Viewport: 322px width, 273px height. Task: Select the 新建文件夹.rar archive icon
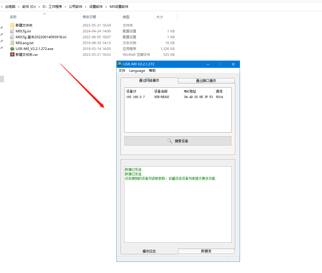pos(12,54)
